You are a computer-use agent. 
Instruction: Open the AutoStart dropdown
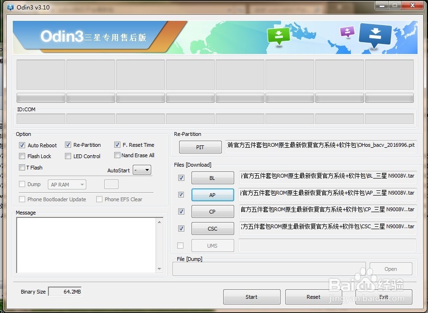tap(142, 170)
